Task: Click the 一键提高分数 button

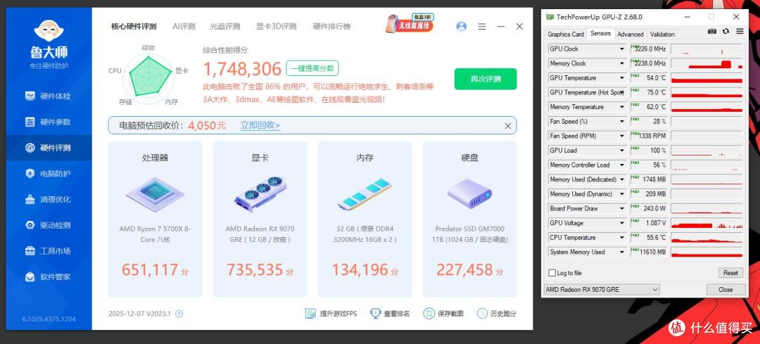Action: click(x=312, y=68)
